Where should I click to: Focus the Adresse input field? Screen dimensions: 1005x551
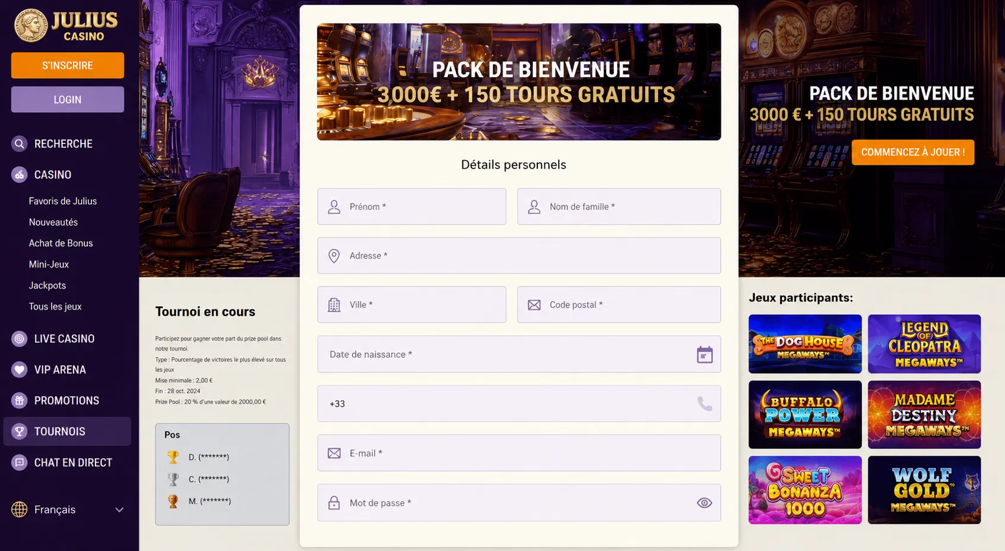(519, 256)
